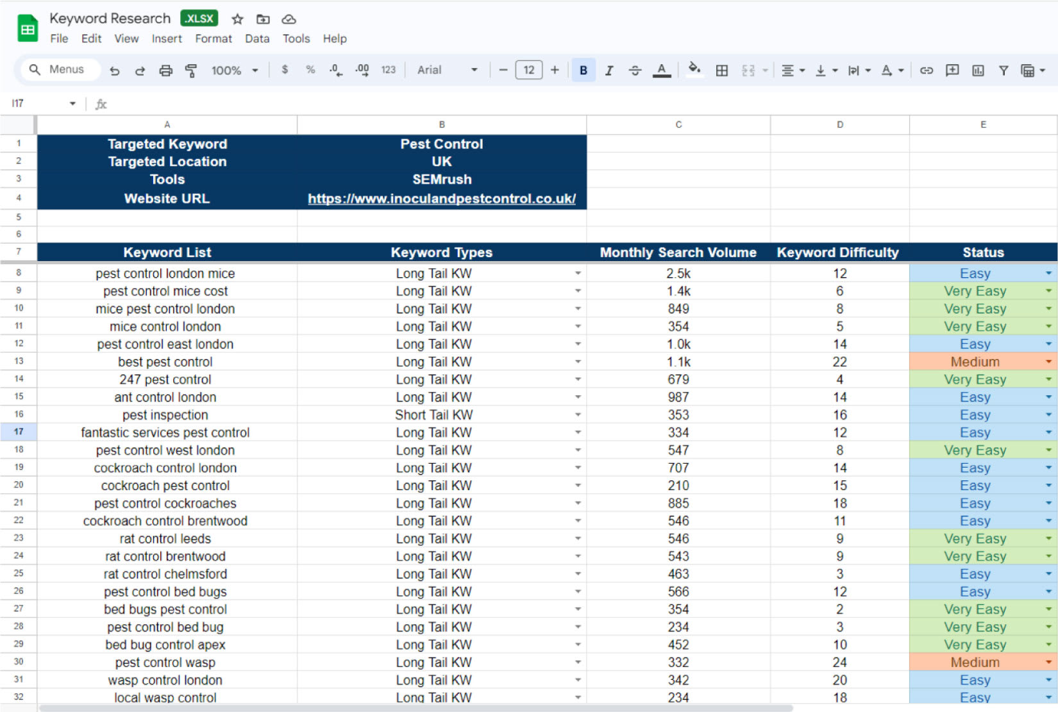
Task: Toggle strikethrough formatting
Action: pos(634,71)
